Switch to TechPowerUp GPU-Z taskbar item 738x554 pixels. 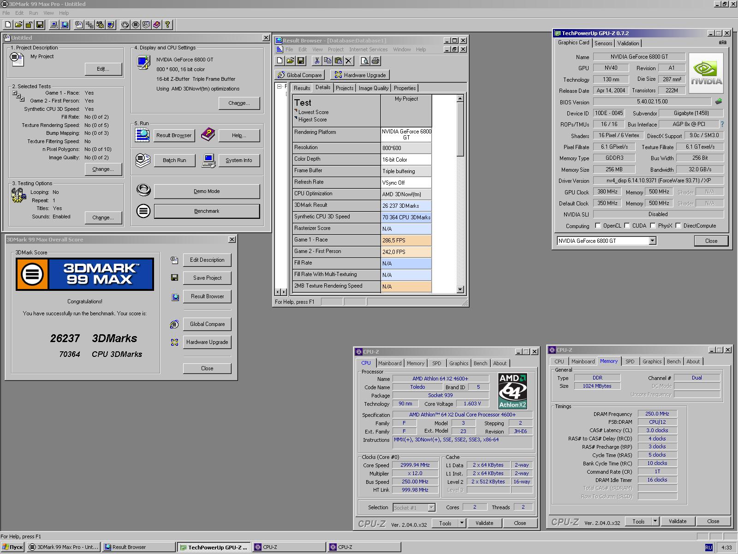pyautogui.click(x=214, y=547)
